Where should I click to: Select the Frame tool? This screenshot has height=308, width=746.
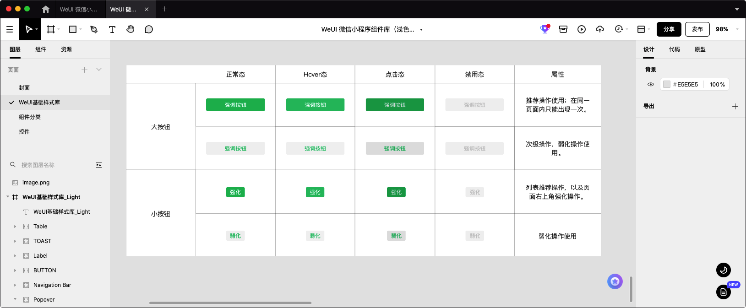coord(51,29)
